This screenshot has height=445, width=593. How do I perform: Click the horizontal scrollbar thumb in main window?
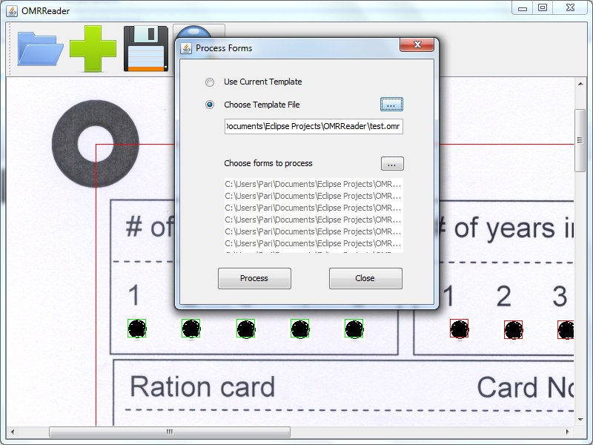tap(170, 432)
